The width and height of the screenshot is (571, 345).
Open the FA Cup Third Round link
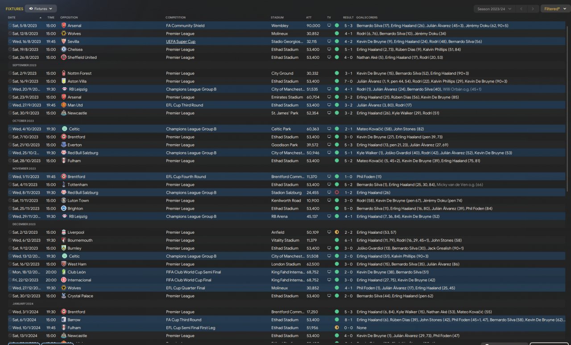[x=183, y=320]
